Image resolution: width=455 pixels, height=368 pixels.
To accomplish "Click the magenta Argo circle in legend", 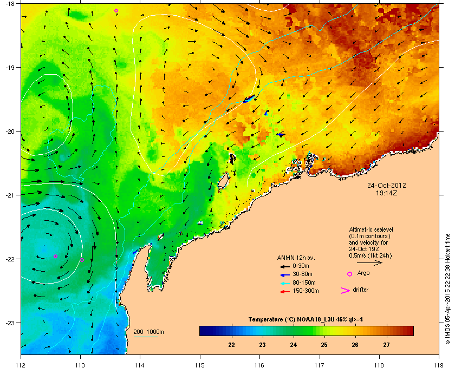I will tap(350, 274).
